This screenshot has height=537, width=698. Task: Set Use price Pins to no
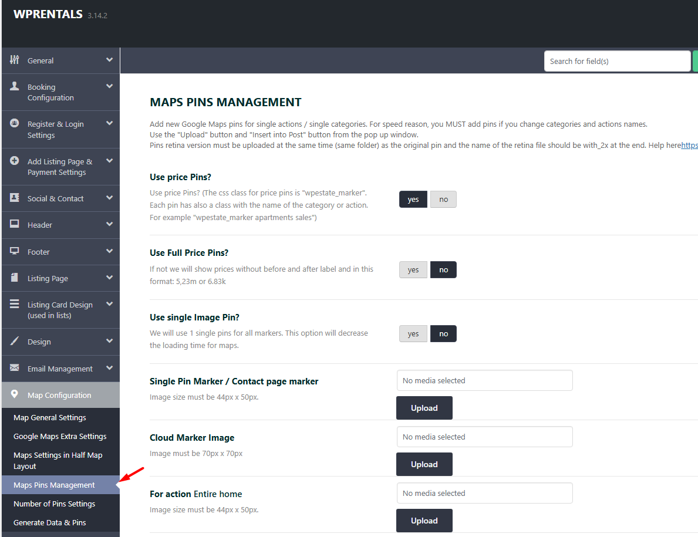click(443, 200)
